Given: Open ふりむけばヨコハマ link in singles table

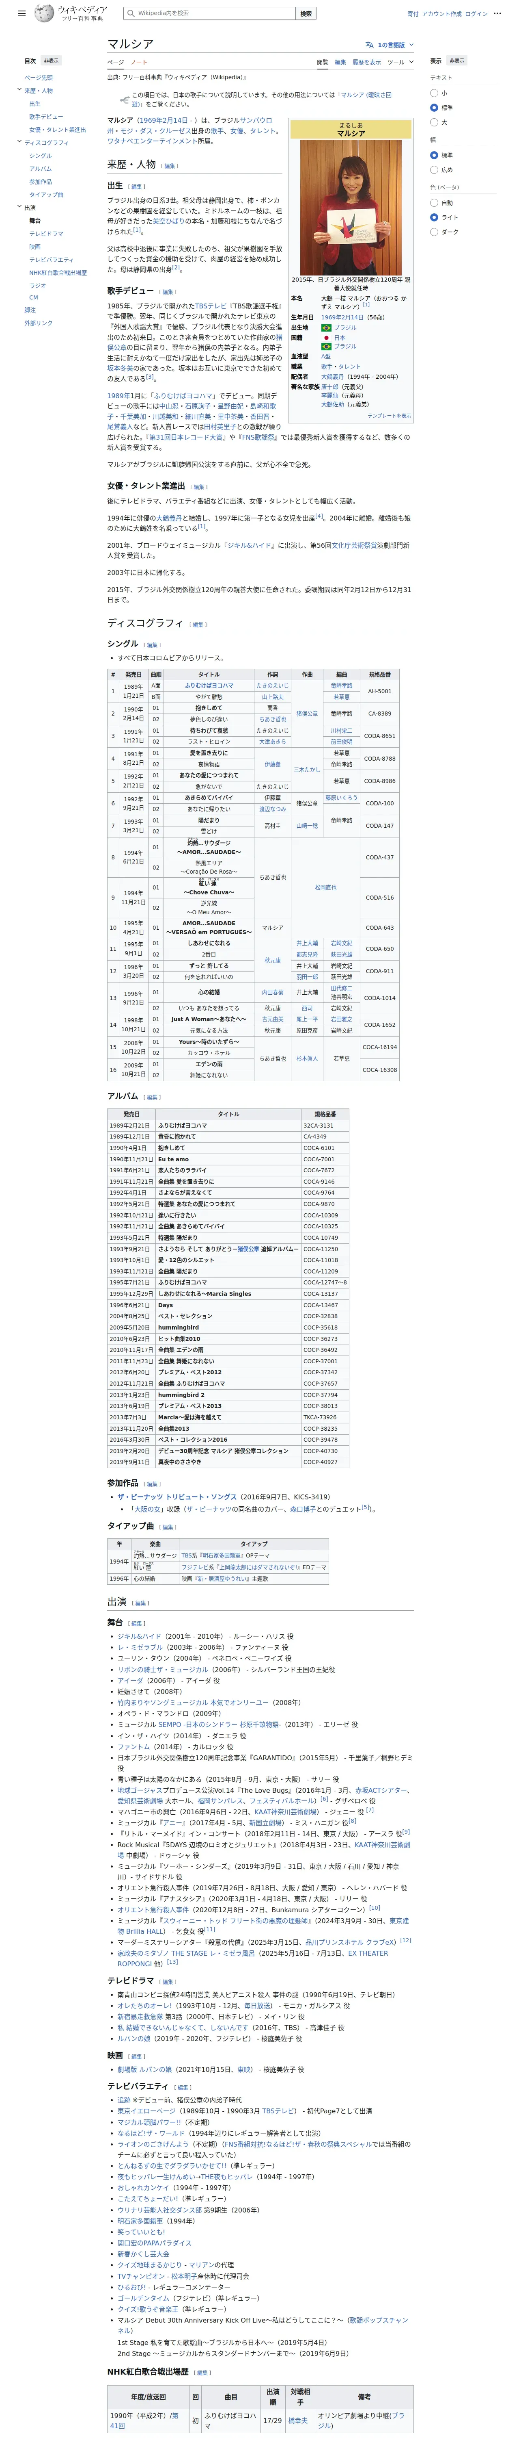Looking at the screenshot, I should pyautogui.click(x=209, y=685).
